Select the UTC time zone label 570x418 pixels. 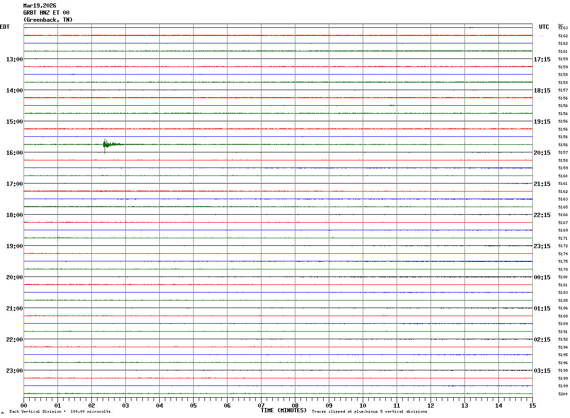pos(544,27)
